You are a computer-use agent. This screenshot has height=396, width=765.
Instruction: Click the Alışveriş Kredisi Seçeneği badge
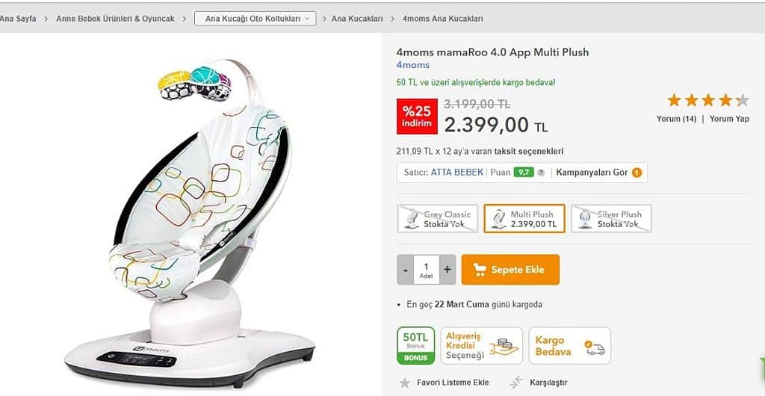click(x=481, y=345)
